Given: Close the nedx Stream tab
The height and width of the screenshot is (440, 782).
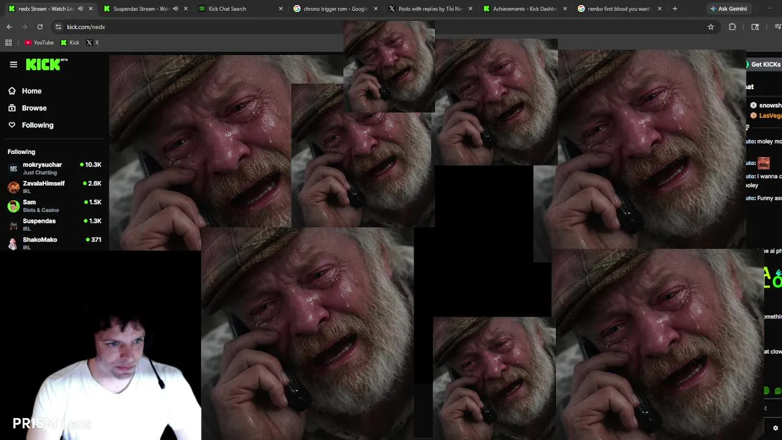Looking at the screenshot, I should tap(90, 9).
